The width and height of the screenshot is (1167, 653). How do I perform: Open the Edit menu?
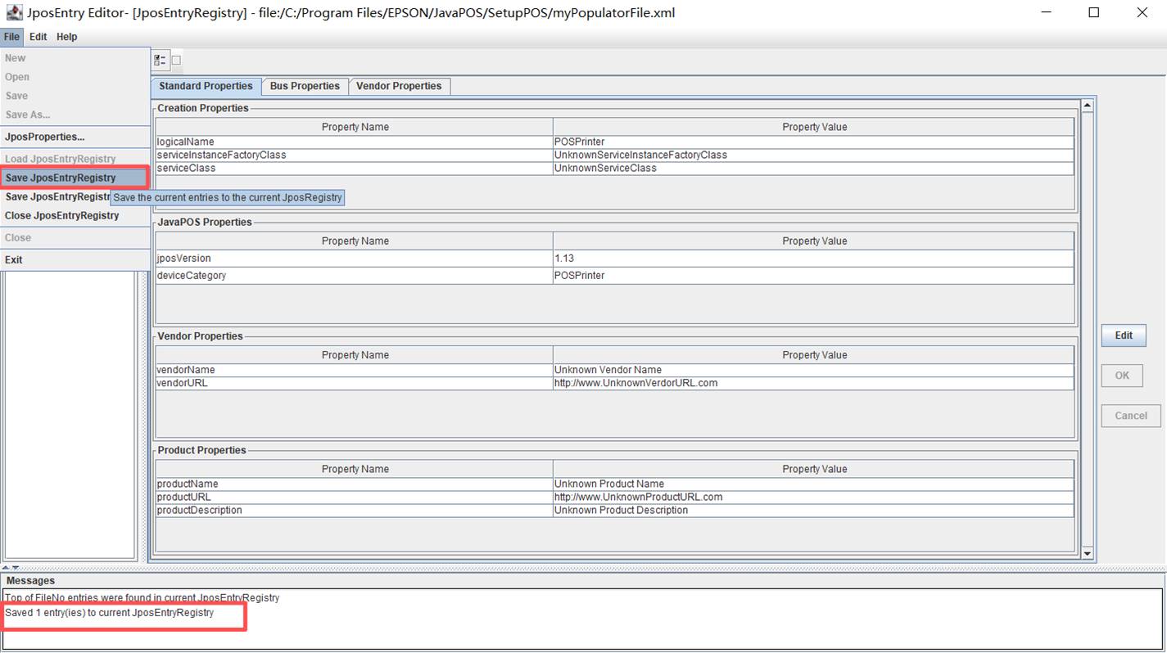(38, 37)
